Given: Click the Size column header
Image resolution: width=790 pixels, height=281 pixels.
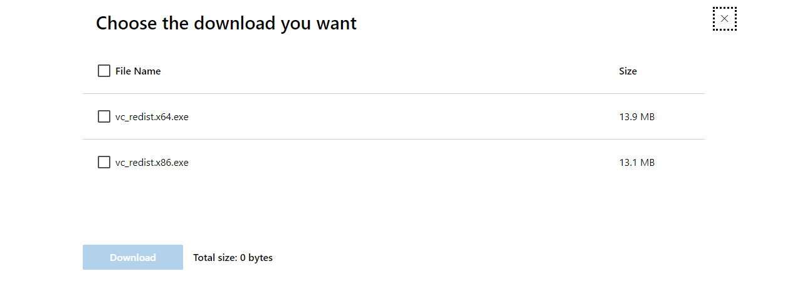Looking at the screenshot, I should 628,71.
